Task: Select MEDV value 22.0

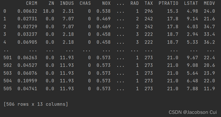Action: [209, 81]
